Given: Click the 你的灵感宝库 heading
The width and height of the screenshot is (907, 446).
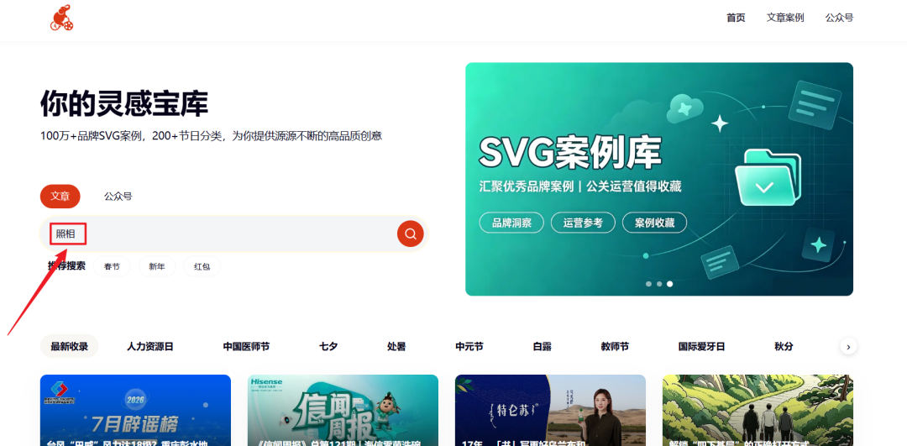Looking at the screenshot, I should (x=123, y=104).
